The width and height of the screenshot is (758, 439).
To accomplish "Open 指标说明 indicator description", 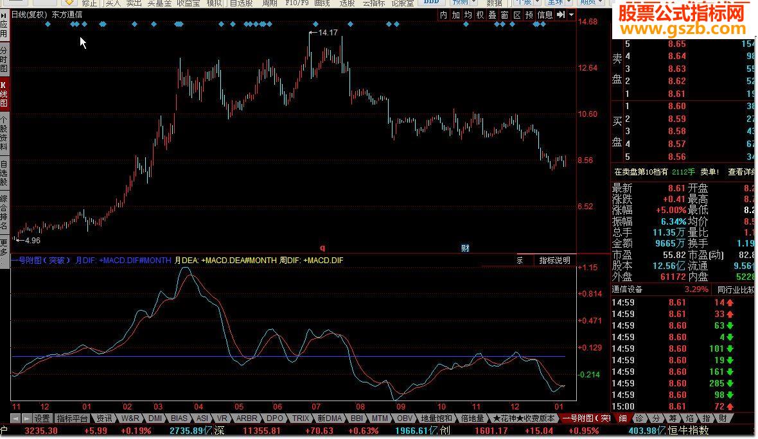I will (x=554, y=261).
